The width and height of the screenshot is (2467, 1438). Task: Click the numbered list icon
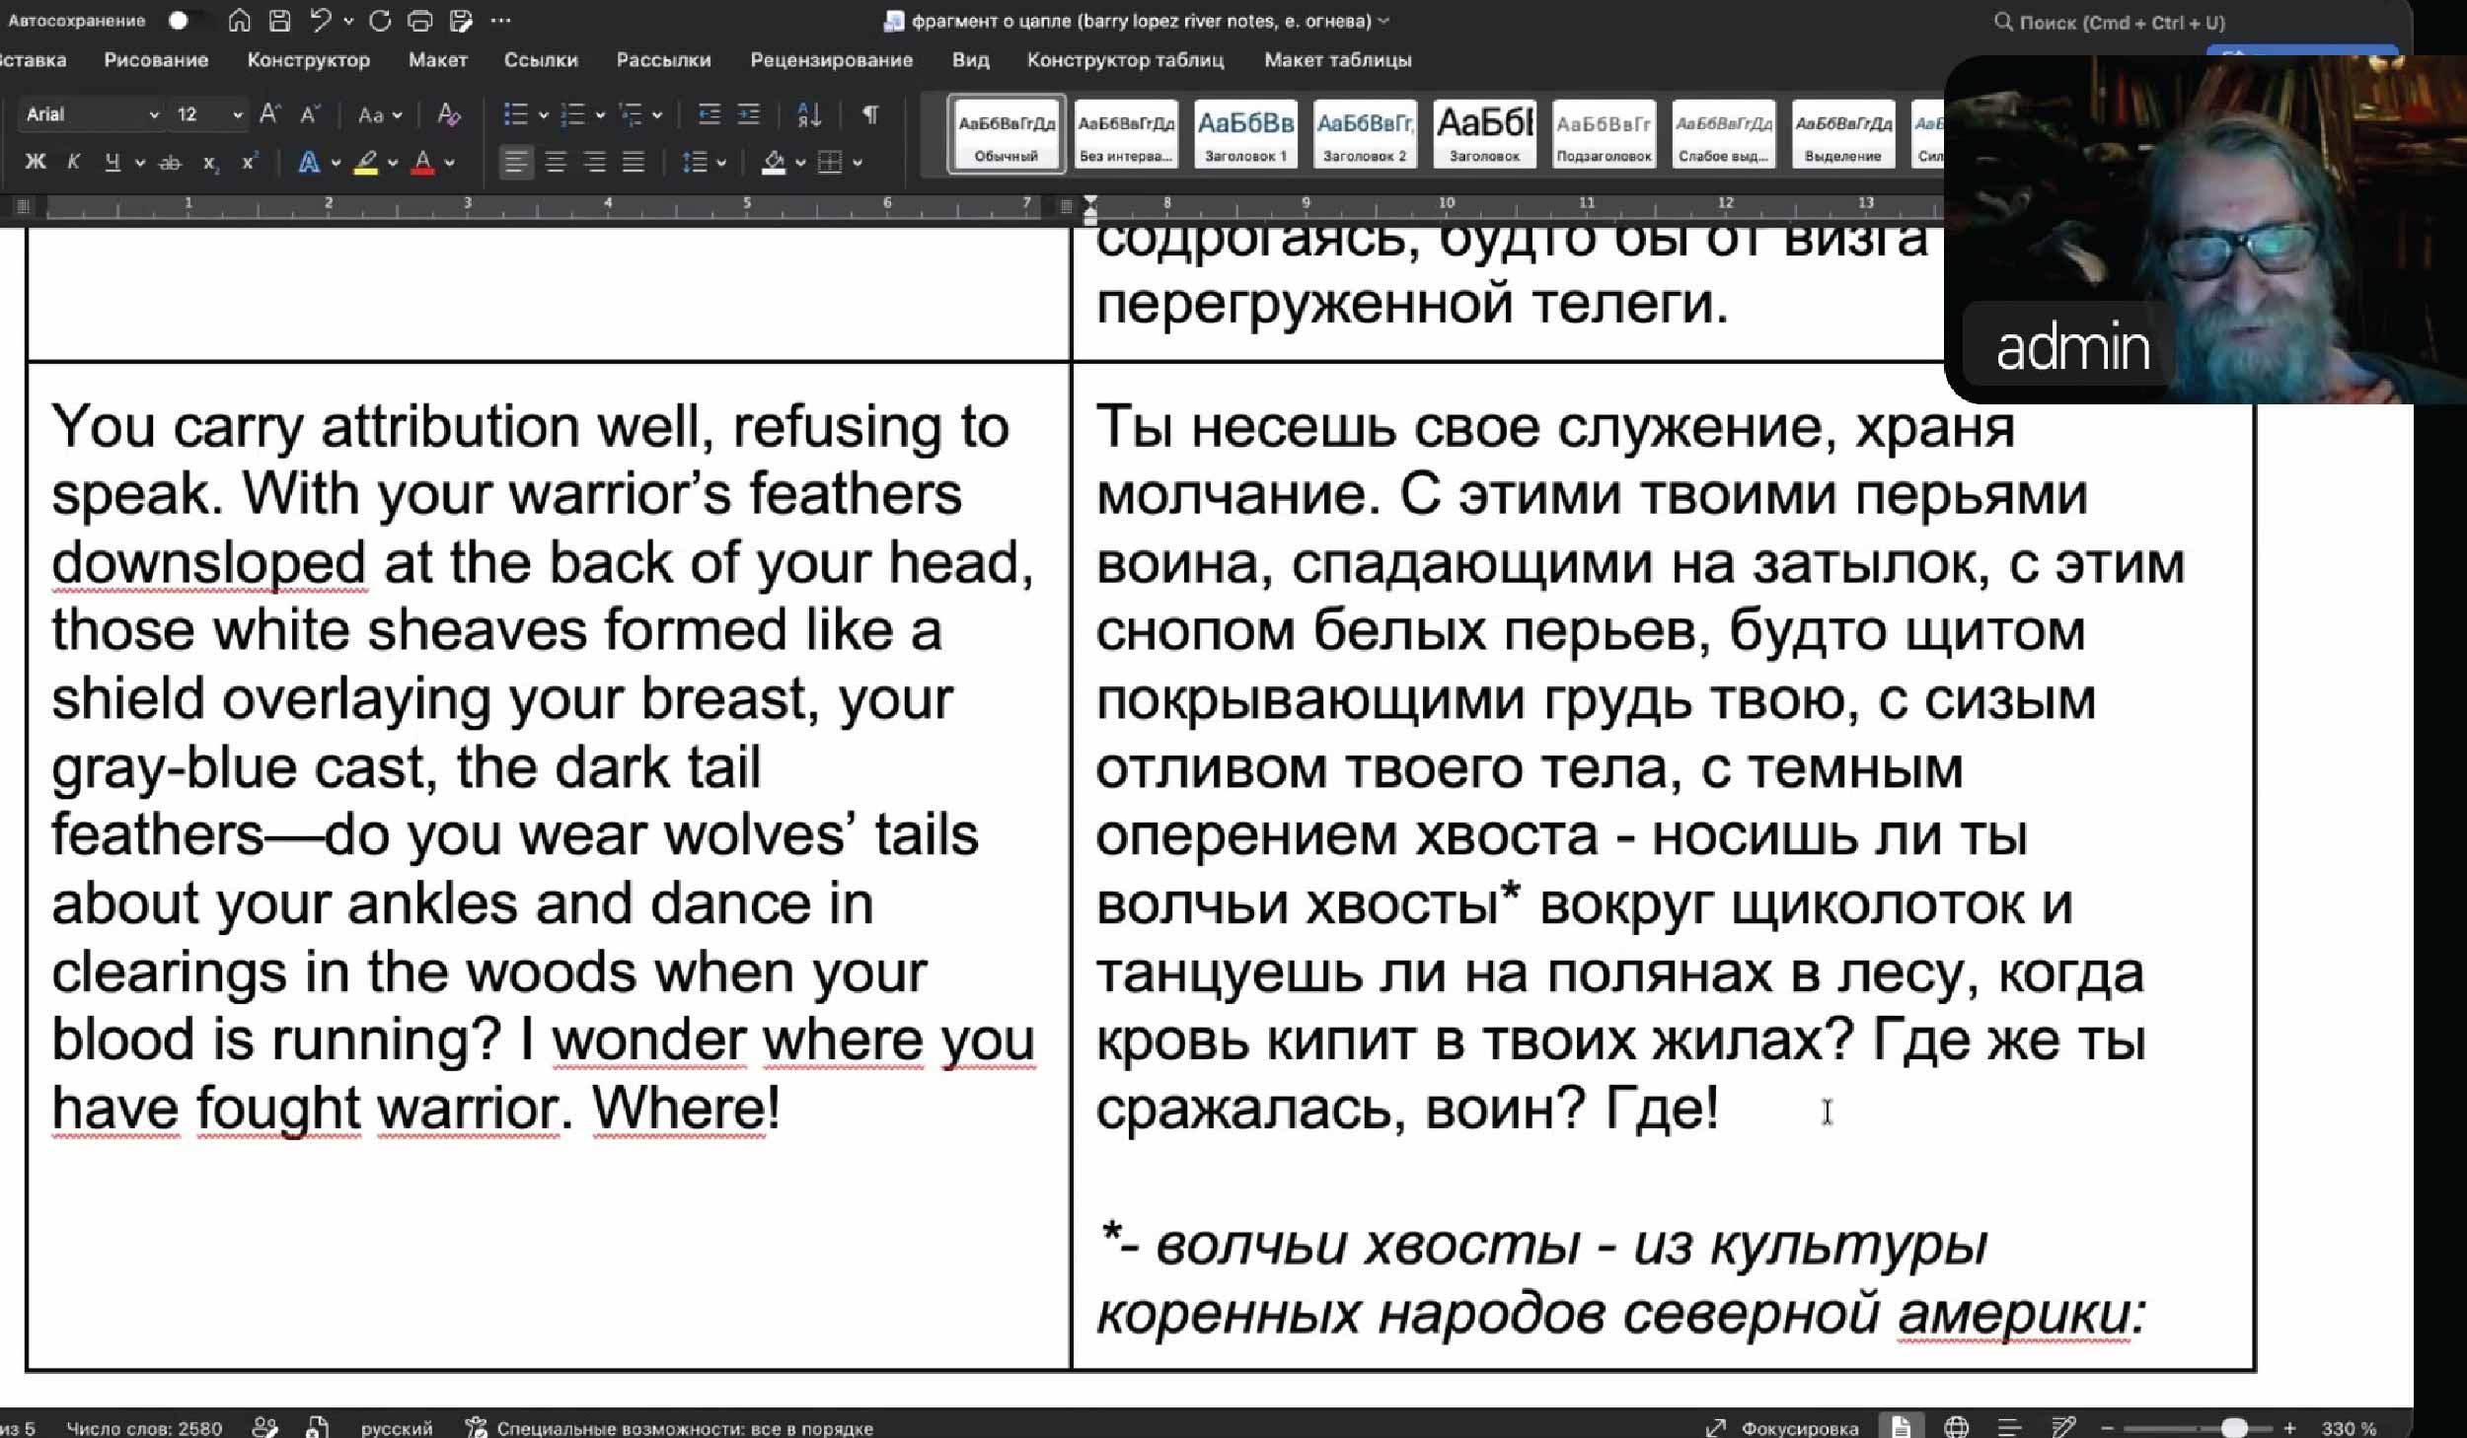click(572, 114)
